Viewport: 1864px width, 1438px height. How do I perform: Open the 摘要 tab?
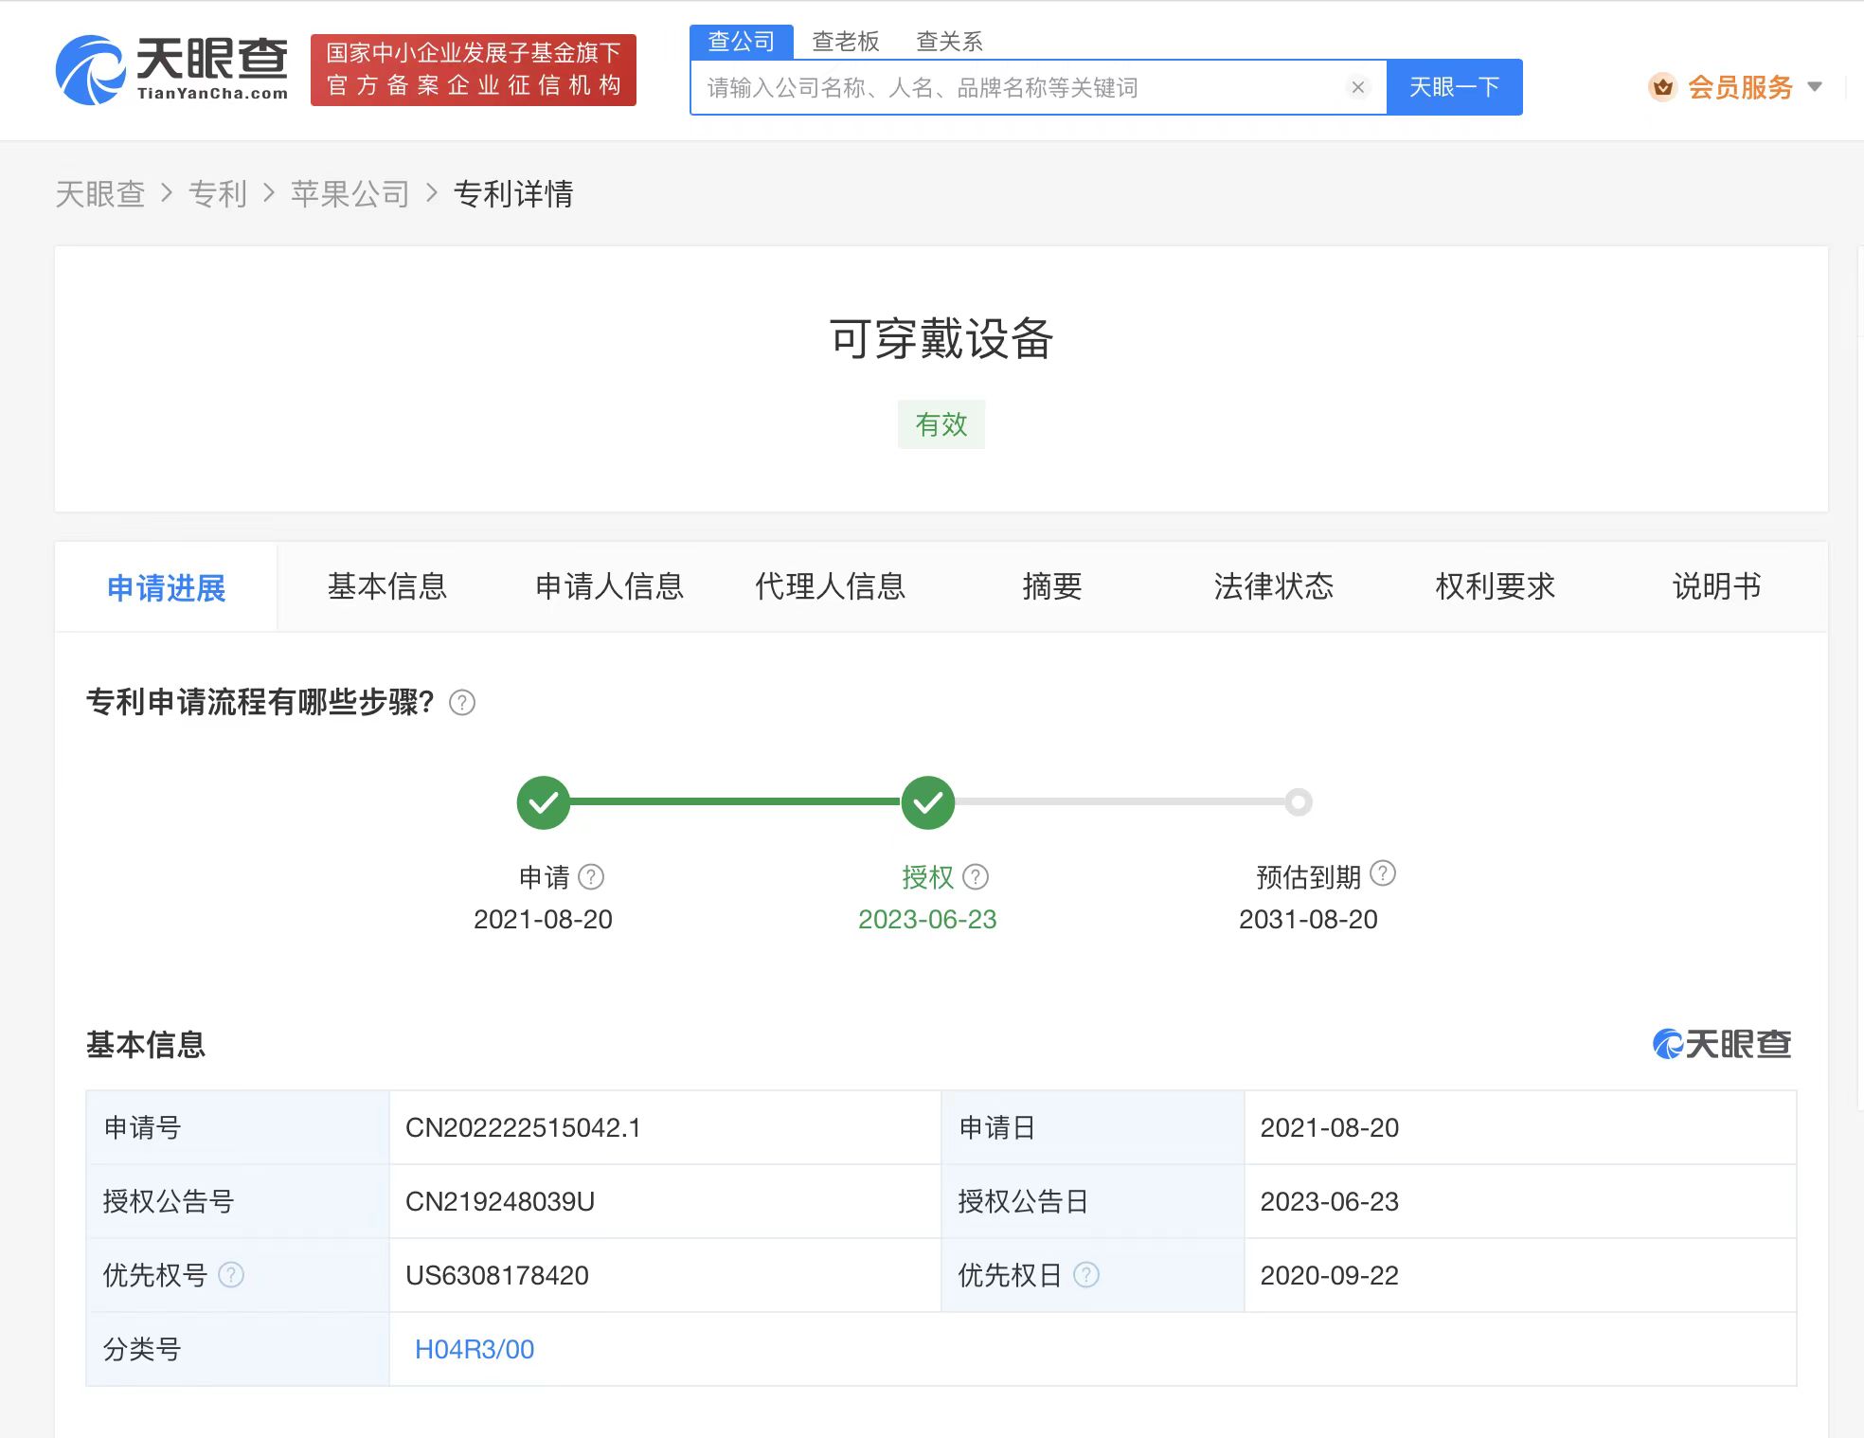coord(1052,587)
